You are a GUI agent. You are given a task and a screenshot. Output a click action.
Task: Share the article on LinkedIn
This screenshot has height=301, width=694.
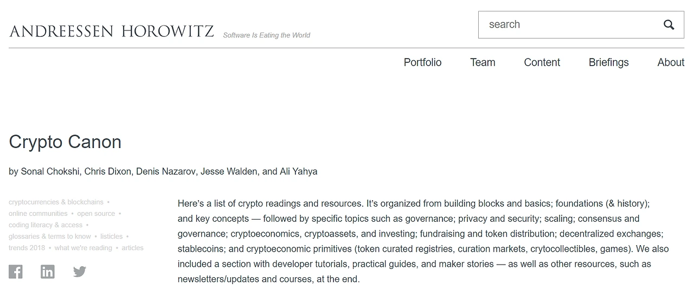[48, 271]
